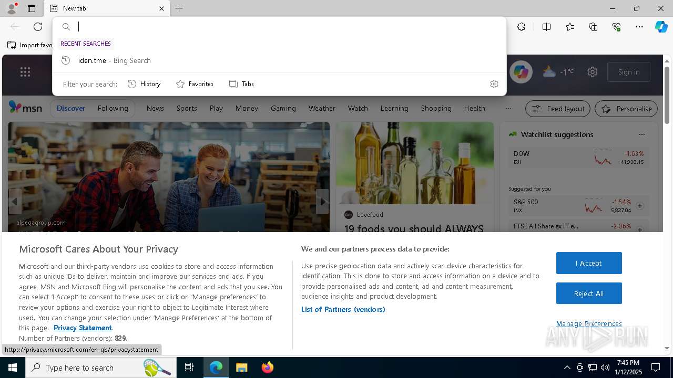Viewport: 673px width, 378px height.
Task: Open the Play category
Action: (x=216, y=108)
